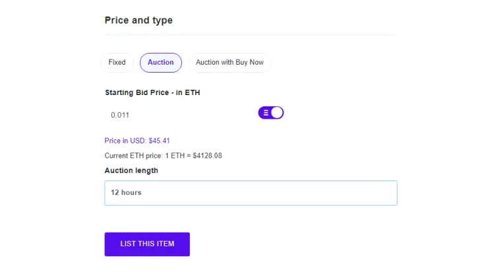Click the Starting Bid Price - in ETH label
This screenshot has width=502, height=274.
[x=152, y=92]
